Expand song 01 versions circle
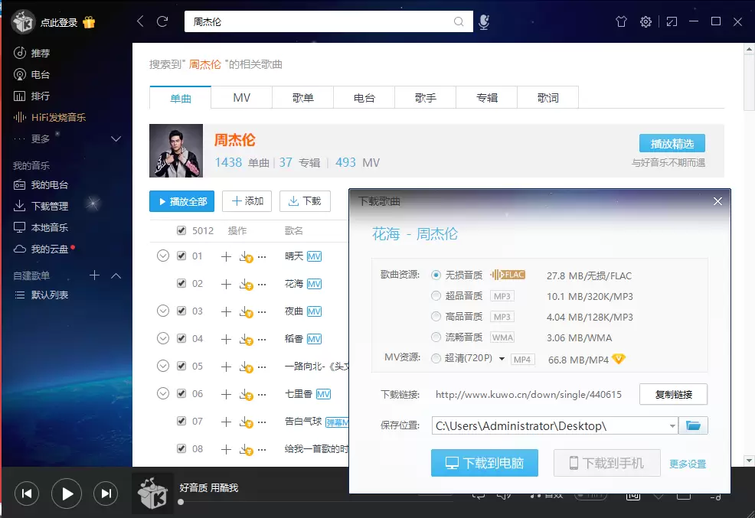The image size is (755, 518). coord(163,256)
